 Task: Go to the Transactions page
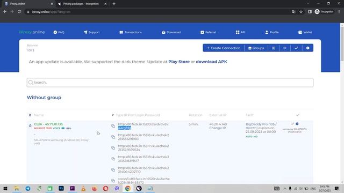coord(131,32)
